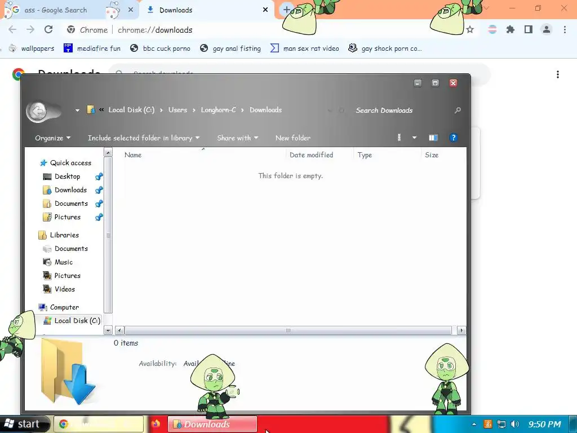Go back in Chrome using back arrow
The height and width of the screenshot is (433, 577).
[x=12, y=29]
